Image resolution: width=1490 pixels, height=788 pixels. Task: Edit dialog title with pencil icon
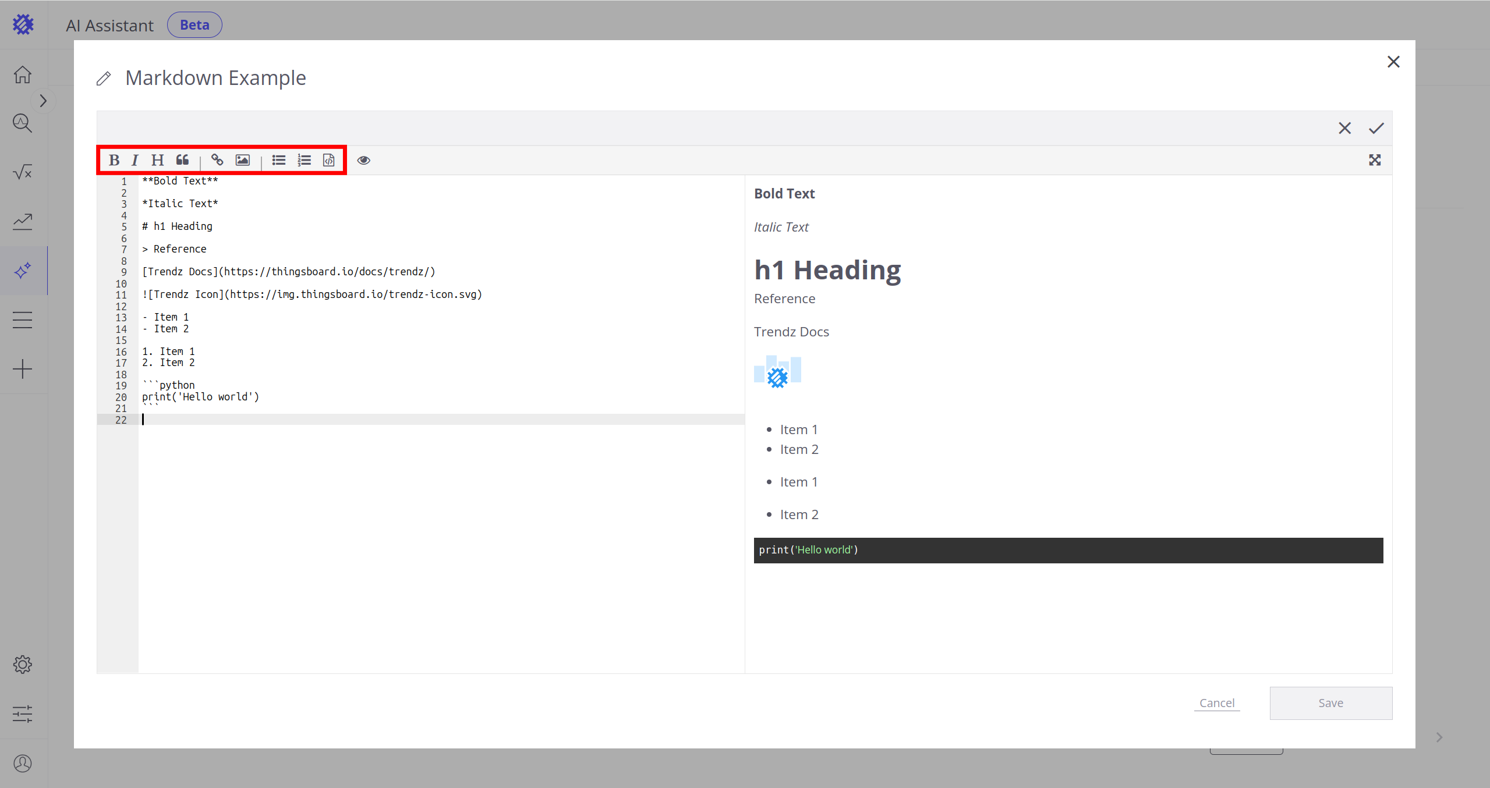click(104, 79)
